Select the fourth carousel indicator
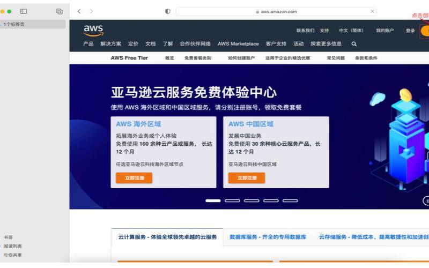This screenshot has width=429, height=268. coord(271,200)
